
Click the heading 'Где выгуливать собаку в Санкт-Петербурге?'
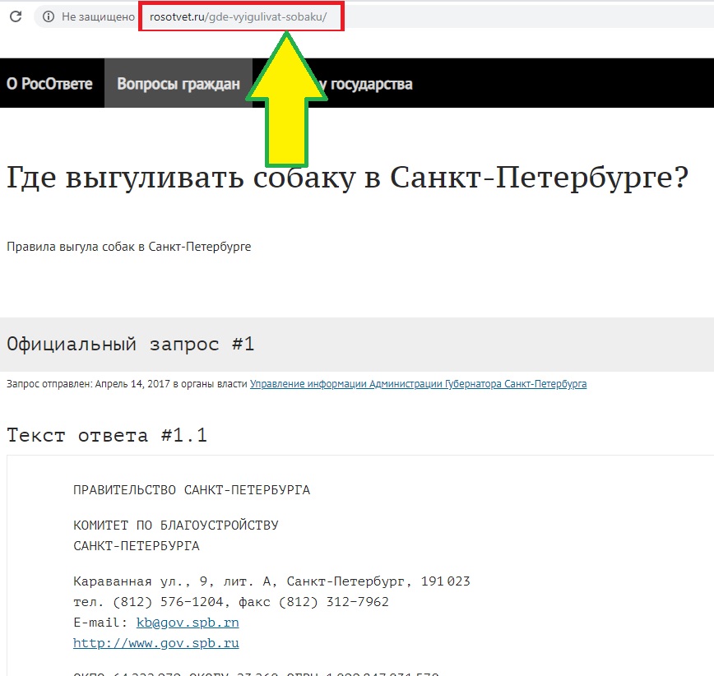pos(346,178)
